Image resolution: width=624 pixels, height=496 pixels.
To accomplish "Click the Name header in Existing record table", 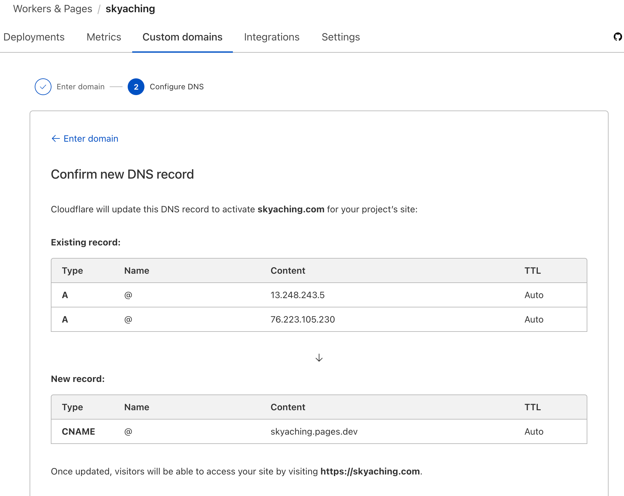I will tap(137, 270).
